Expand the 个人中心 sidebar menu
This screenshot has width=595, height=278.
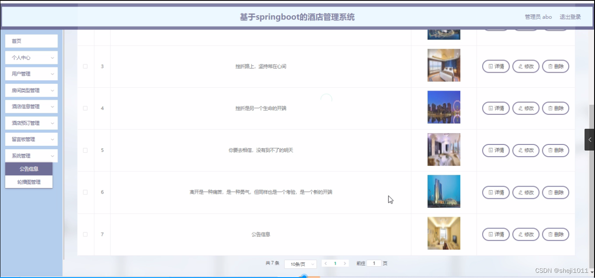pos(31,57)
